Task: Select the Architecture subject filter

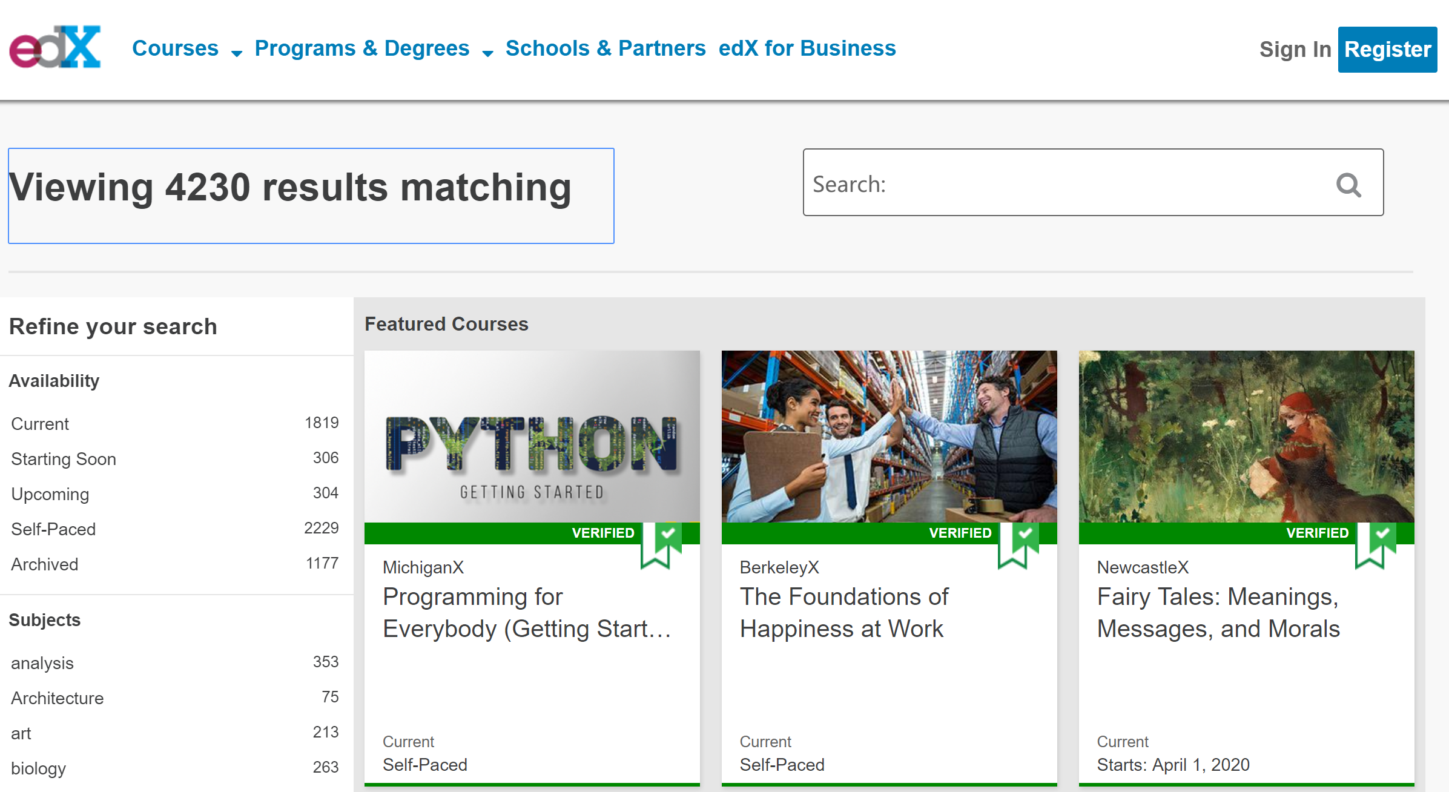Action: coord(58,698)
